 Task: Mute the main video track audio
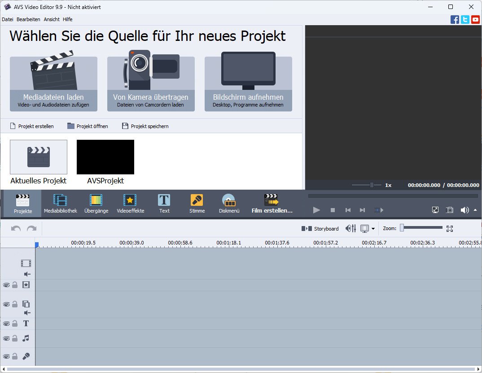coord(27,274)
